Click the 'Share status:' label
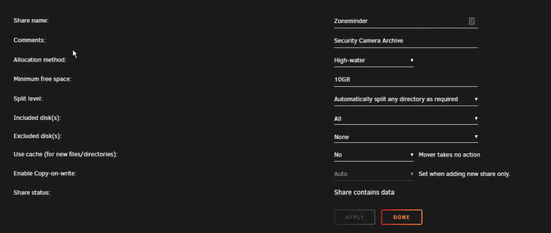551x233 pixels. 32,193
